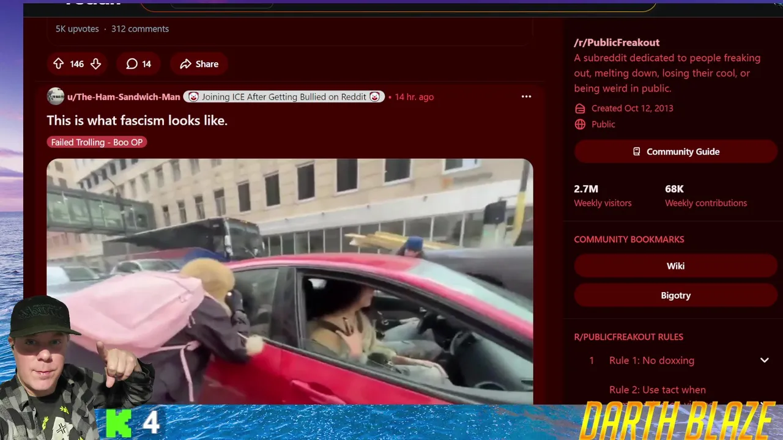Click the '68K' weekly contributions stat

pyautogui.click(x=674, y=189)
